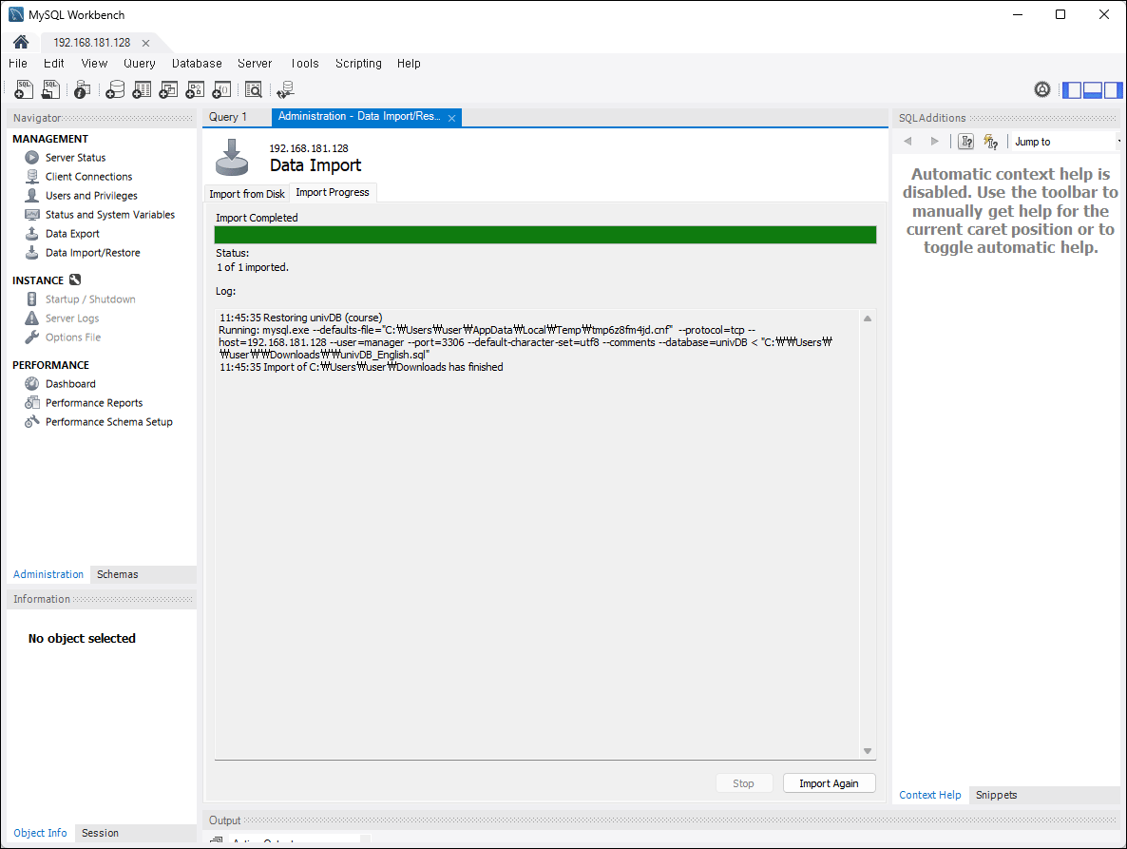Screen dimensions: 1127x849
Task: Select the Object Info tab
Action: [40, 833]
